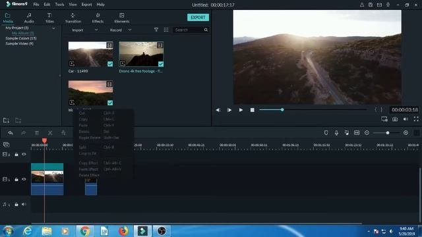Toggle the checkmark on the Drone 4k footage thumbnail
Viewport: 422px width, 237px height.
pos(161,64)
